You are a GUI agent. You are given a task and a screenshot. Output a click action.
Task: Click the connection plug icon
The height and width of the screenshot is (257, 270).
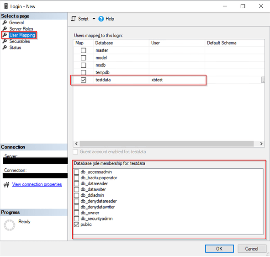pyautogui.click(x=6, y=185)
